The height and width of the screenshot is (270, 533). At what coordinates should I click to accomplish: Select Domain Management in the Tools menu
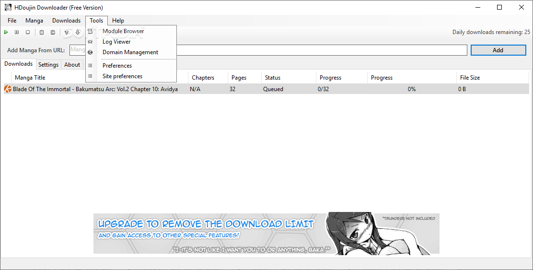click(131, 52)
